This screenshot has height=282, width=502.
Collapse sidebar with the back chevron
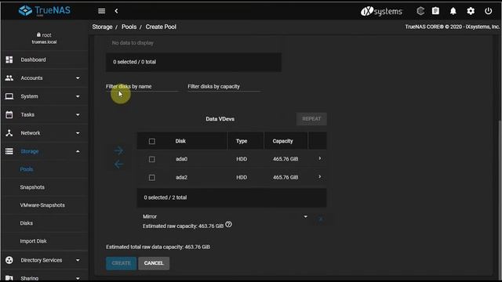pyautogui.click(x=116, y=11)
